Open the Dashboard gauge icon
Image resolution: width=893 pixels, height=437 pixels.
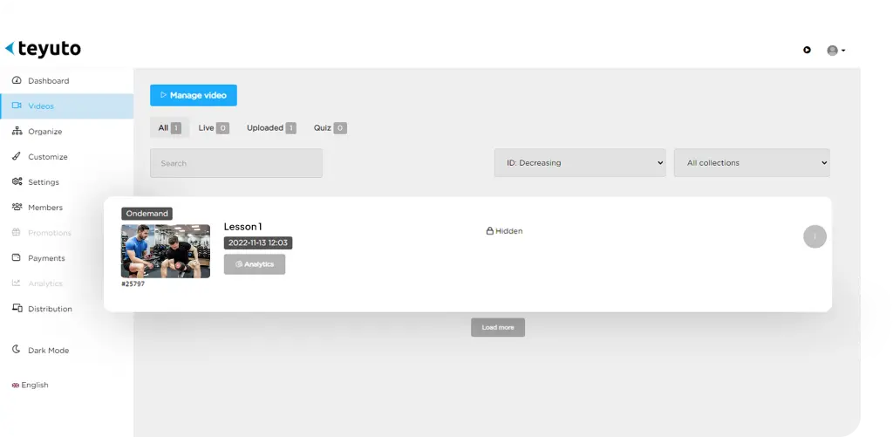[x=17, y=80]
